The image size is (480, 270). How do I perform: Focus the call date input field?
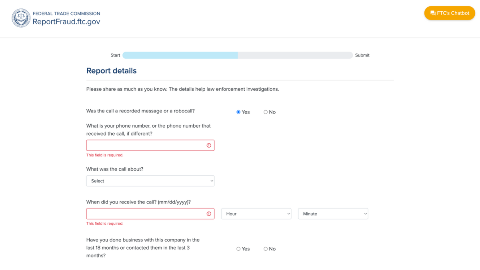click(146, 214)
